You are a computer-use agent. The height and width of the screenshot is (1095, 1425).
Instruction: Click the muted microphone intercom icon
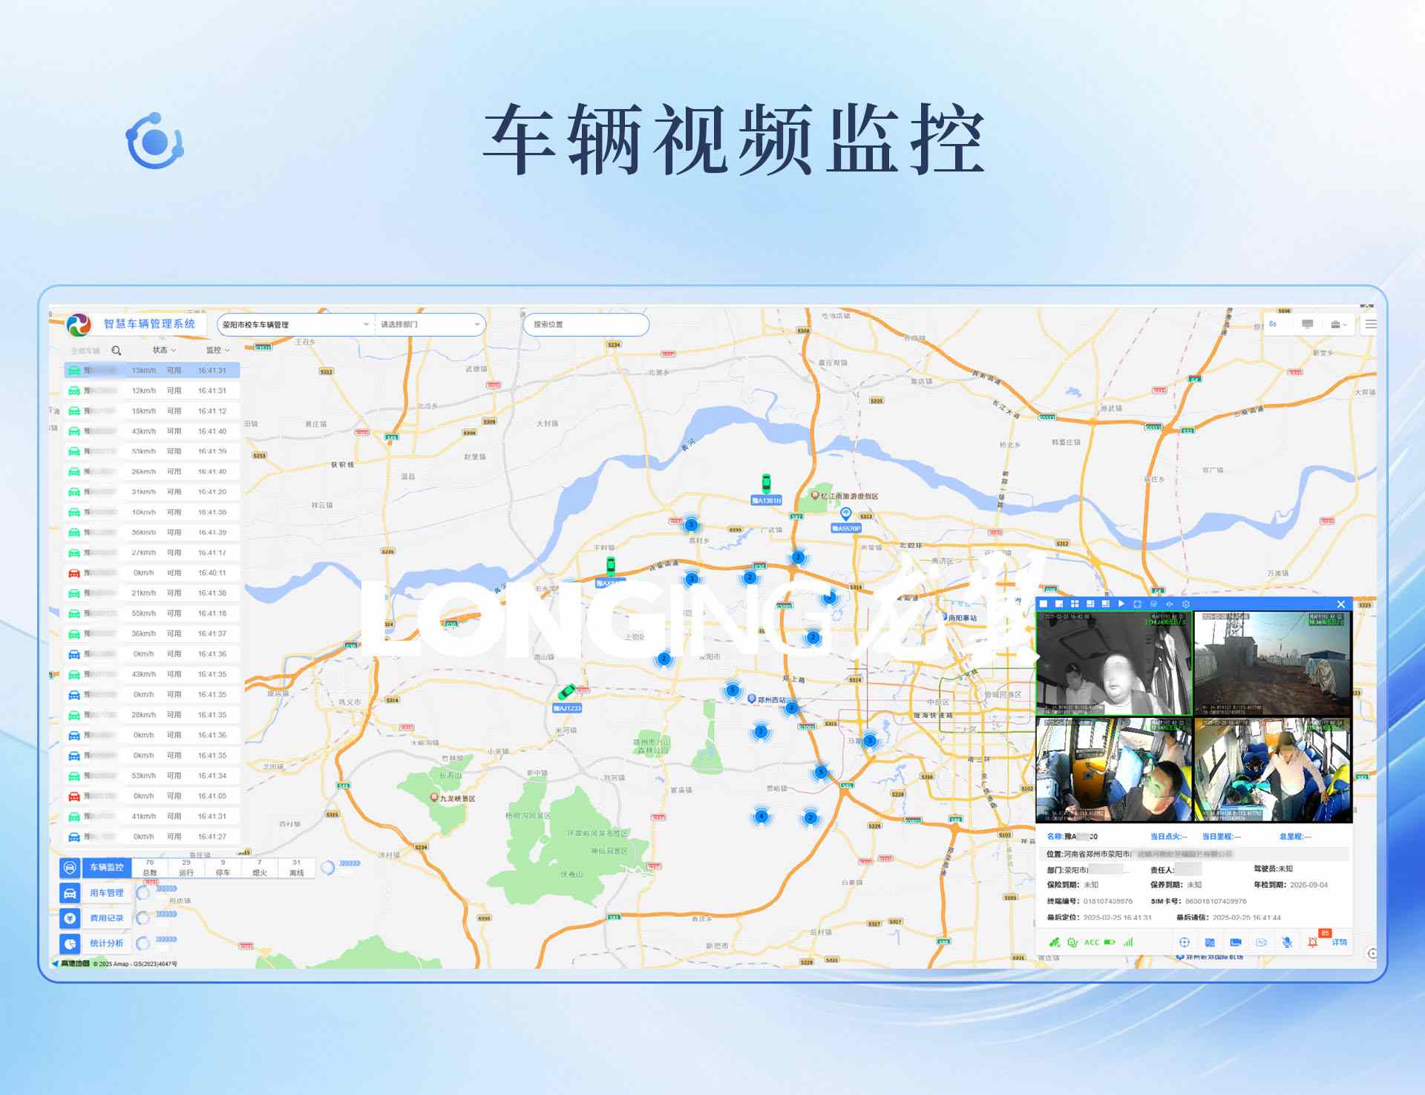pyautogui.click(x=1287, y=942)
